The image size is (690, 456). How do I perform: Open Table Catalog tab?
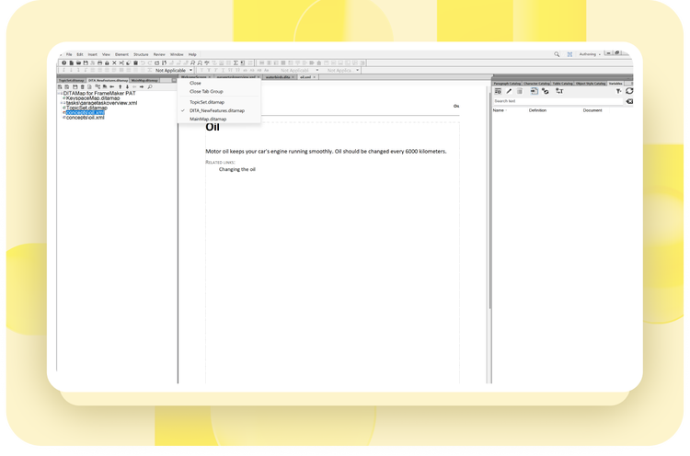click(562, 84)
